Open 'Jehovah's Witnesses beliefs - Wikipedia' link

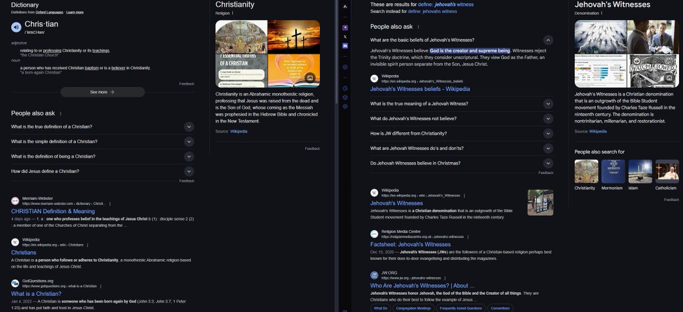tap(420, 89)
